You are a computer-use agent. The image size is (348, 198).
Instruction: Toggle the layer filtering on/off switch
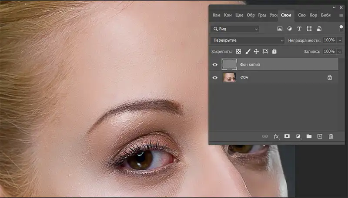click(x=341, y=28)
